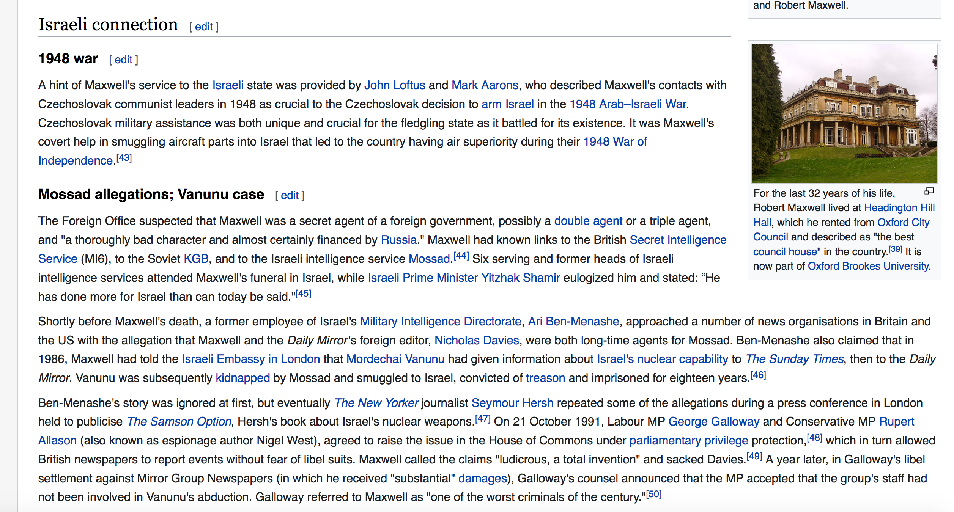Open the Headington Hill Hall caption link

[x=899, y=208]
